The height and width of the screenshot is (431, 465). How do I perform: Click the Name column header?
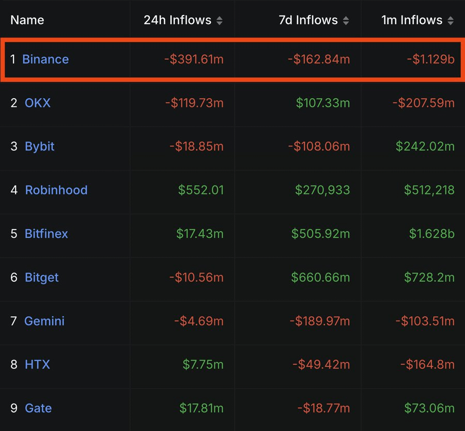click(x=27, y=20)
